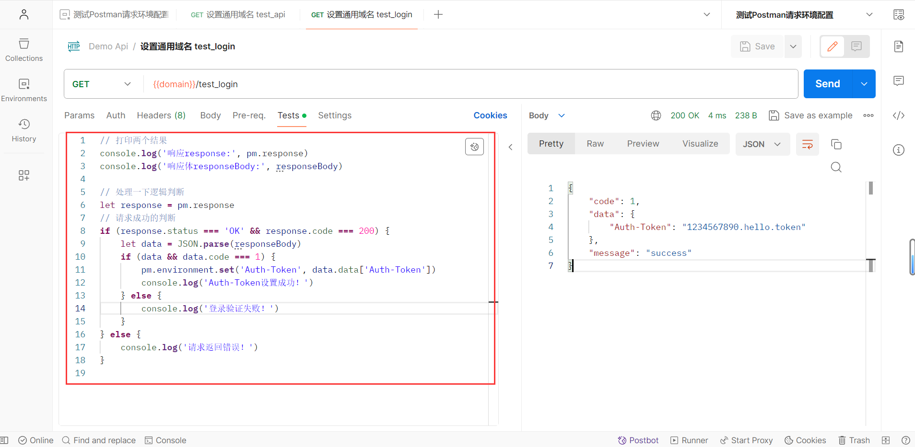The height and width of the screenshot is (447, 915).
Task: Launch the Postbot assistant
Action: click(x=638, y=440)
